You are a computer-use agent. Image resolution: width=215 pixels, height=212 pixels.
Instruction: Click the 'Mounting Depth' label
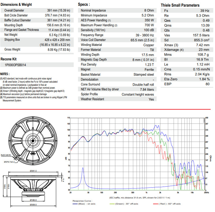[x=14, y=25]
